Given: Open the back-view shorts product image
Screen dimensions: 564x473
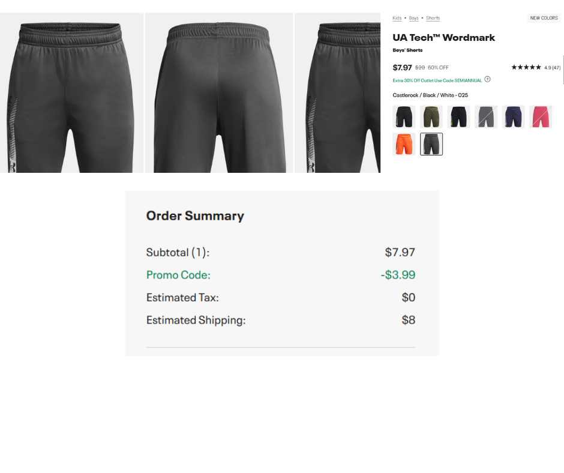Looking at the screenshot, I should click(219, 93).
